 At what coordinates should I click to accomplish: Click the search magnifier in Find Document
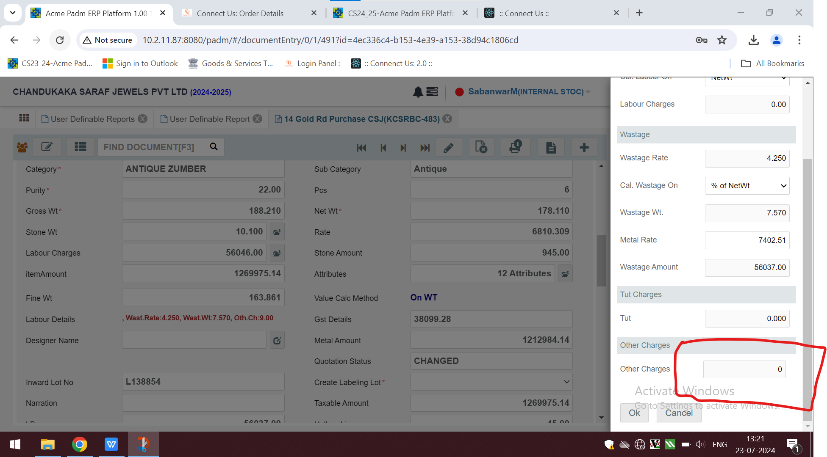click(x=214, y=147)
